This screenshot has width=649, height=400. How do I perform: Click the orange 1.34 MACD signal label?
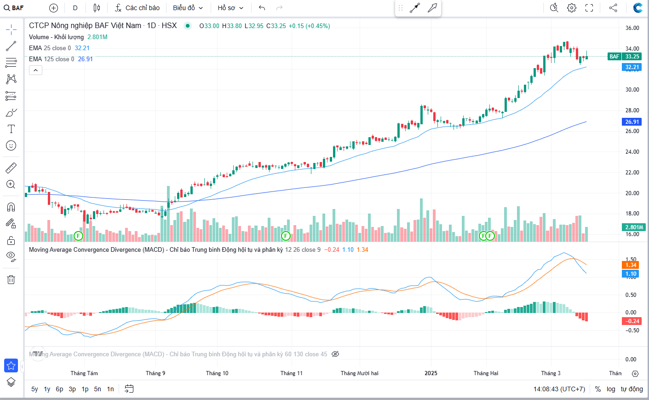point(631,265)
